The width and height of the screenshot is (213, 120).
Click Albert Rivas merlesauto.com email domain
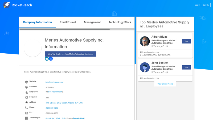pyautogui.click(x=151, y=52)
